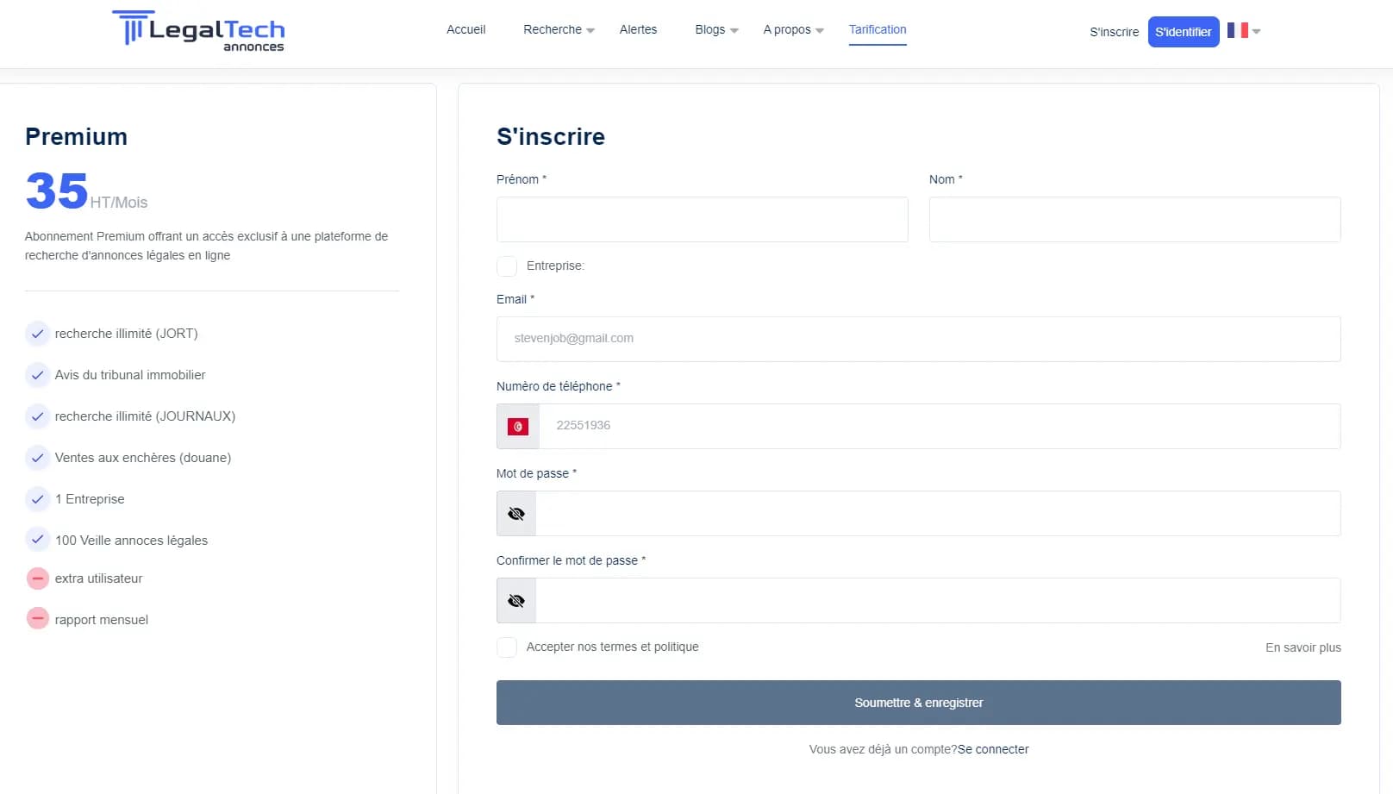This screenshot has width=1393, height=794.
Task: Click minus icon beside rapport mensuel
Action: coord(37,619)
